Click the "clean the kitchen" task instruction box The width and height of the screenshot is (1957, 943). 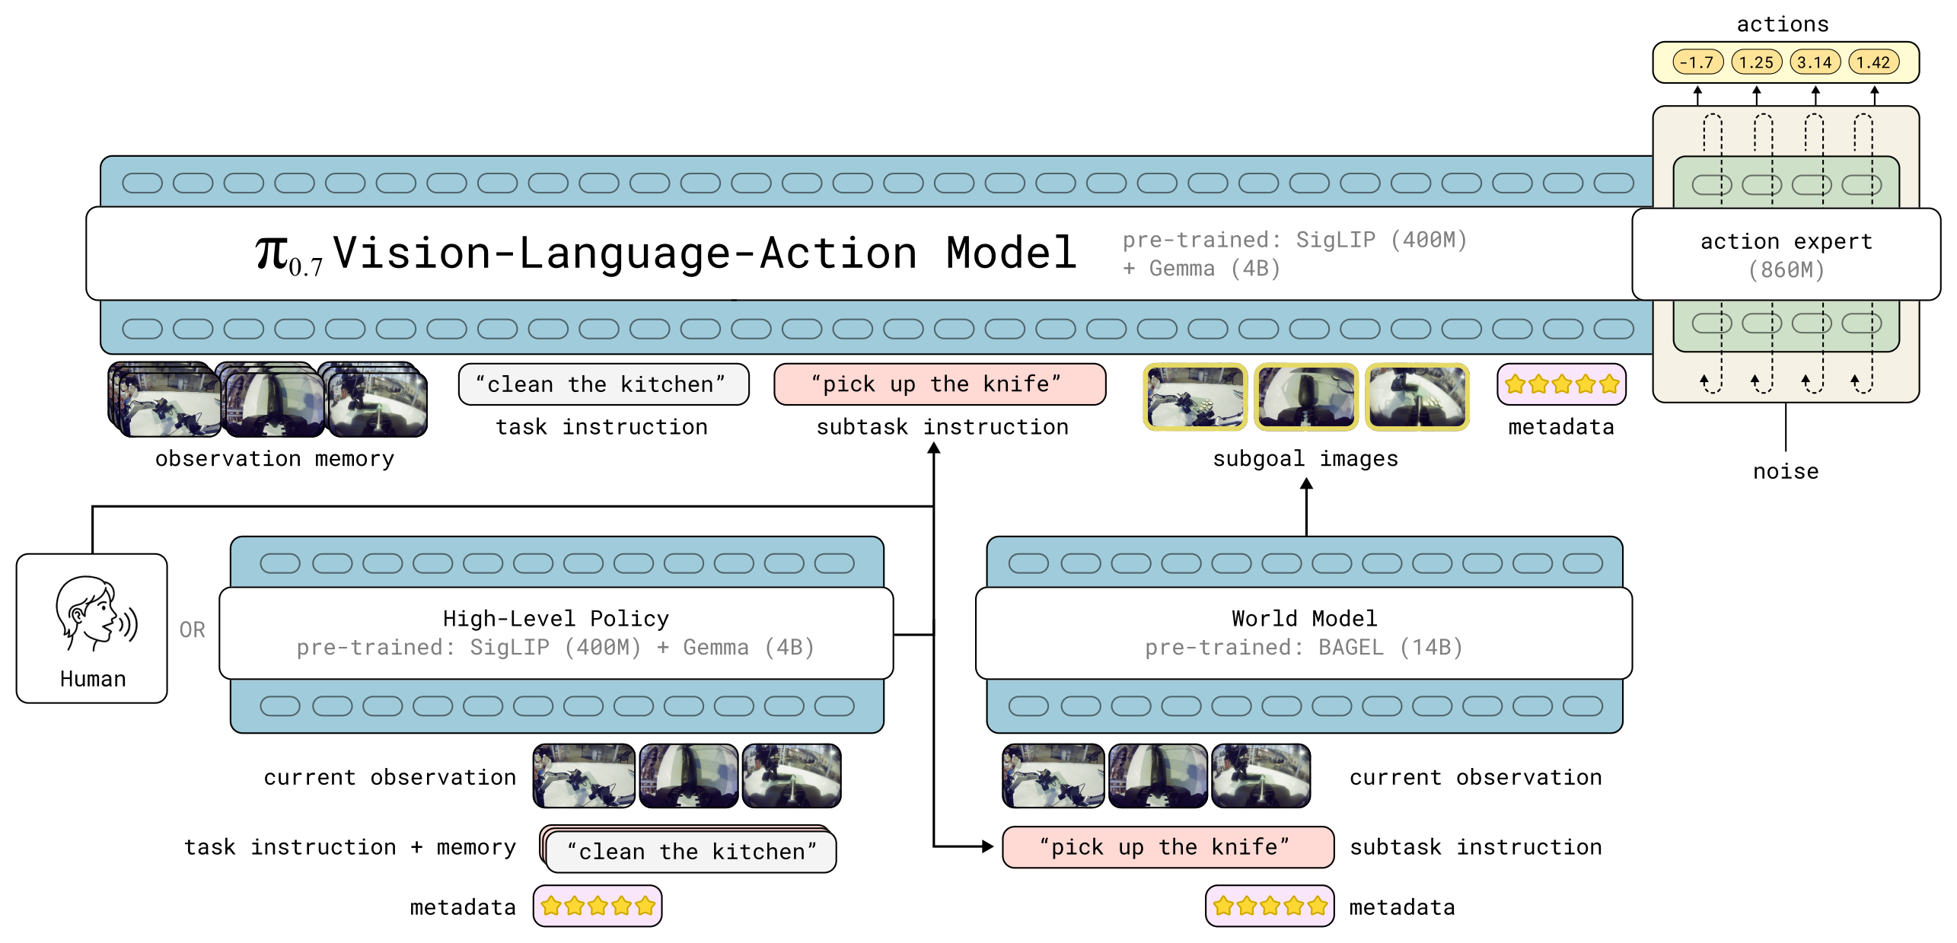(x=604, y=384)
